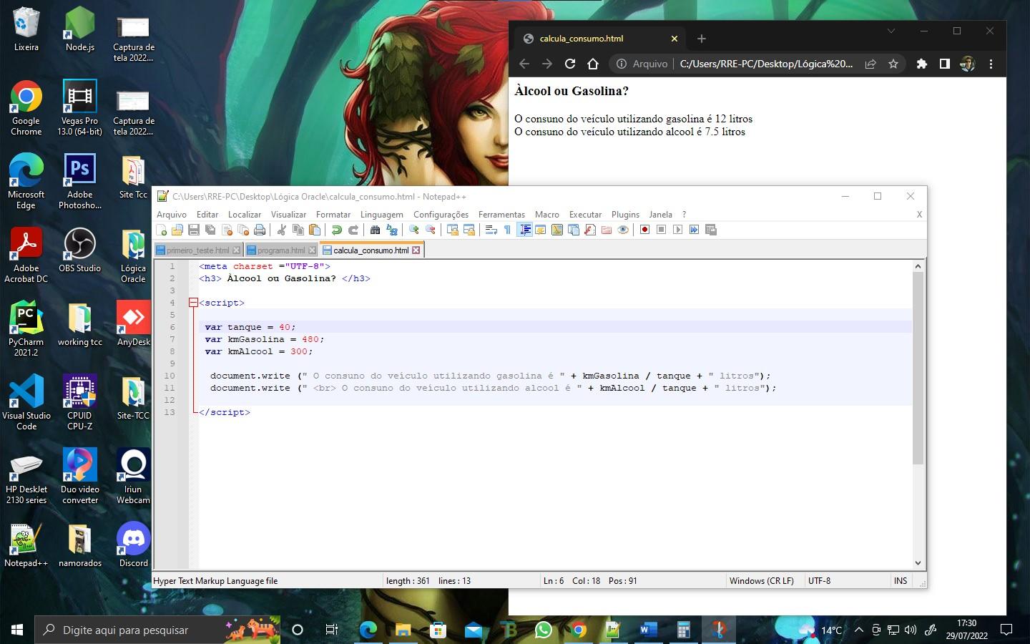Toggle Show All Characters pilcrow icon
Screen dimensions: 1030x644
point(507,230)
